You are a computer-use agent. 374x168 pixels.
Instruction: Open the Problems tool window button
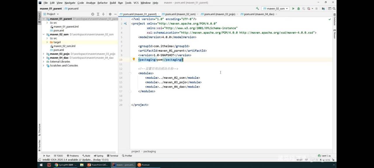[73, 156]
